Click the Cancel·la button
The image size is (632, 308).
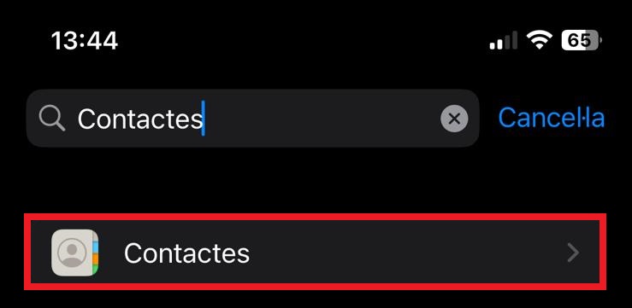click(552, 119)
